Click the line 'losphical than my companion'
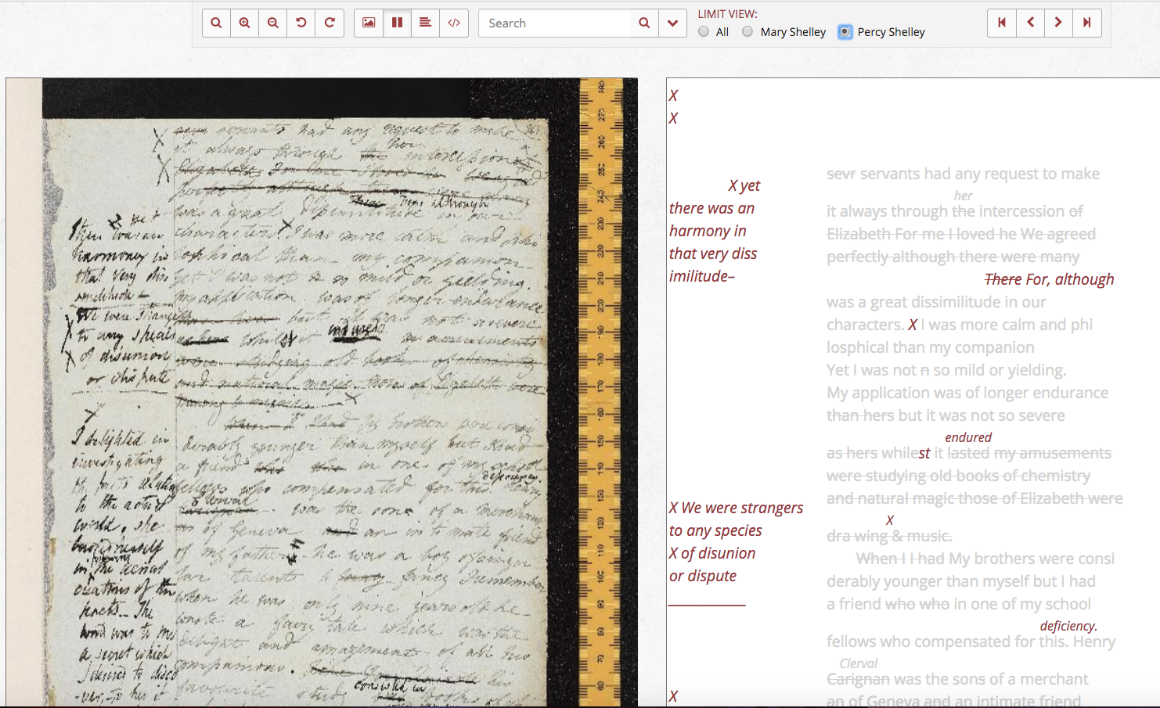Viewport: 1160px width, 708px height. point(931,347)
